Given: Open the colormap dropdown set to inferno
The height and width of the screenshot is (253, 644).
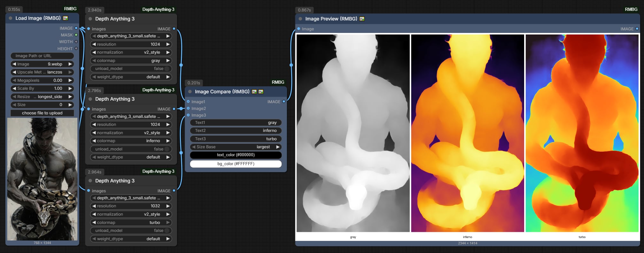Looking at the screenshot, I should tap(131, 141).
